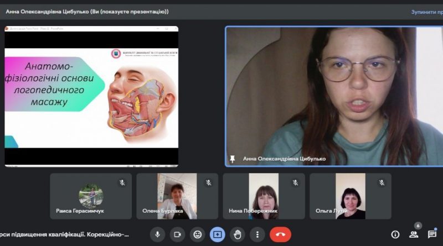End the call with the red hang-up button
The height and width of the screenshot is (246, 443).
(280, 234)
